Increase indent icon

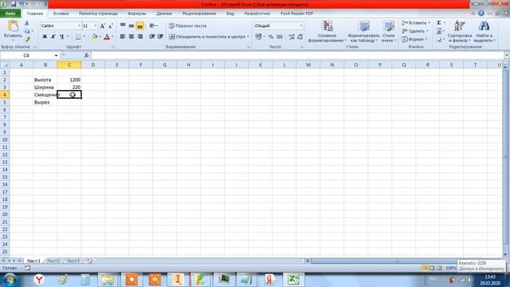[160, 37]
